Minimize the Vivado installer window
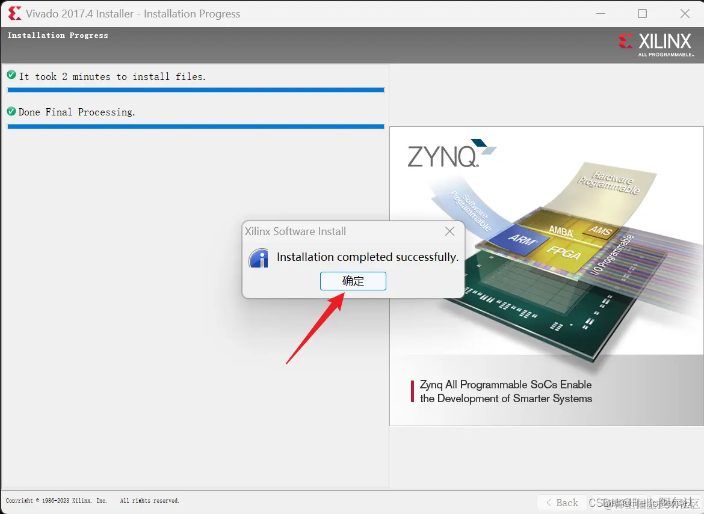This screenshot has width=704, height=514. click(601, 13)
